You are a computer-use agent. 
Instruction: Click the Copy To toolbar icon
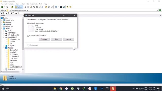pos(49,7)
